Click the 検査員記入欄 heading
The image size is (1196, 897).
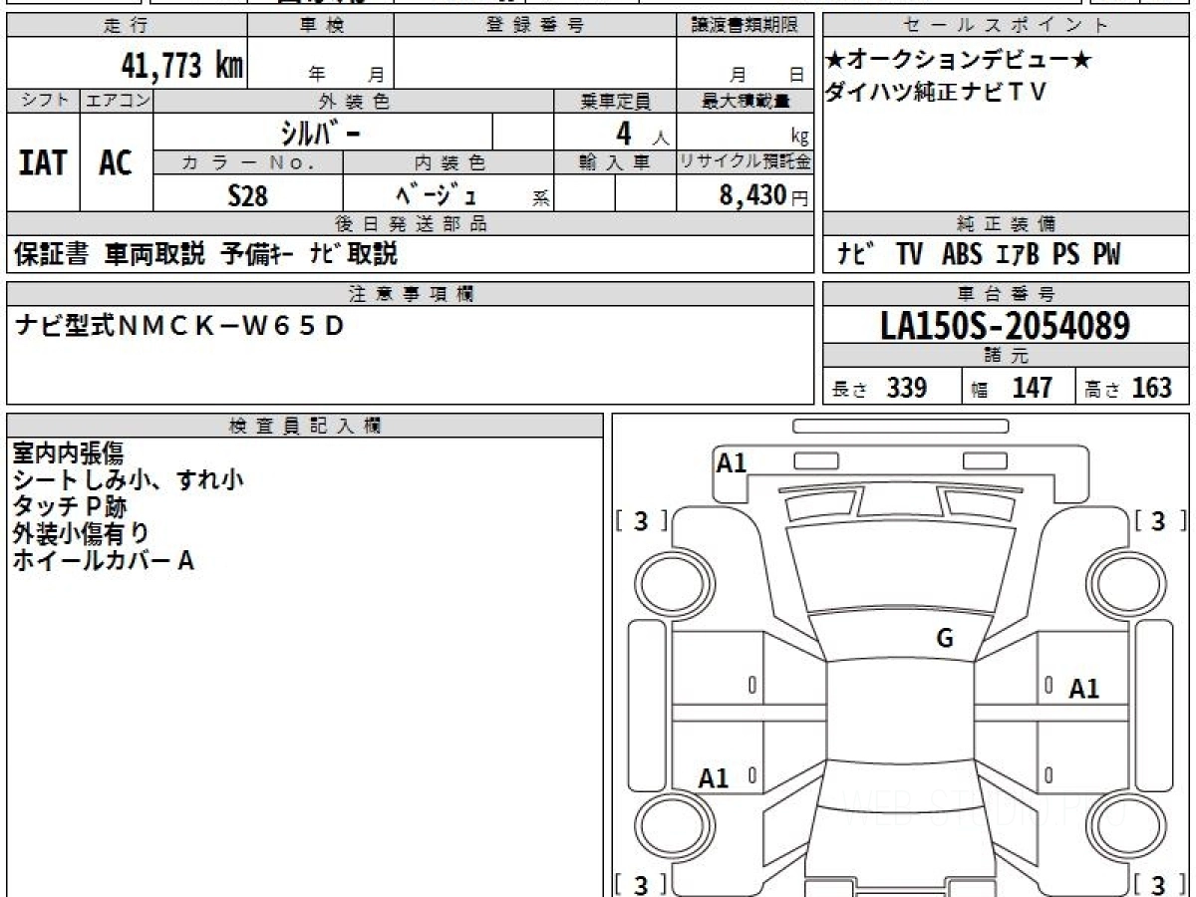coord(305,426)
